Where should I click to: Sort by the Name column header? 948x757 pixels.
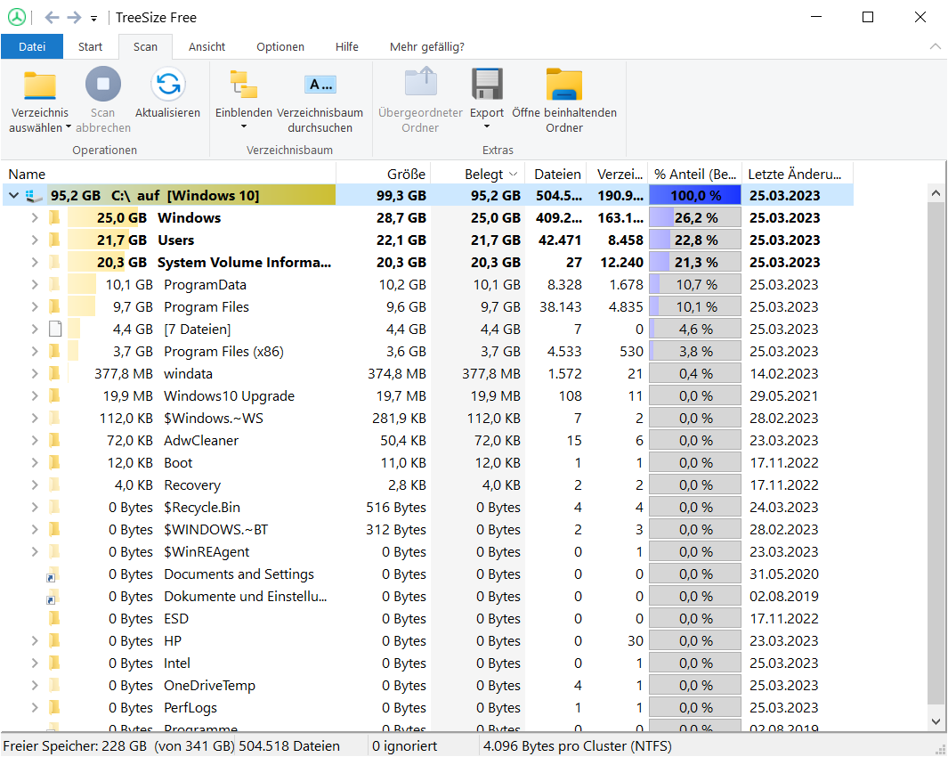click(168, 175)
